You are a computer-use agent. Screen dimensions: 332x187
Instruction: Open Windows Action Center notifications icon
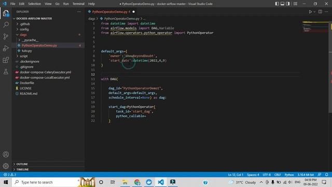pos(324,182)
